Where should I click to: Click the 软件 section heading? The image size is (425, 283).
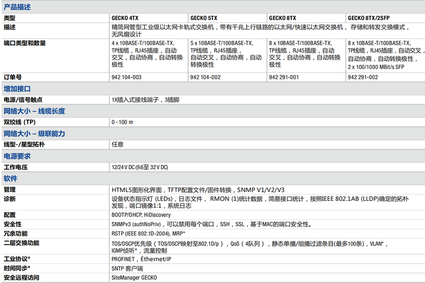[11, 178]
